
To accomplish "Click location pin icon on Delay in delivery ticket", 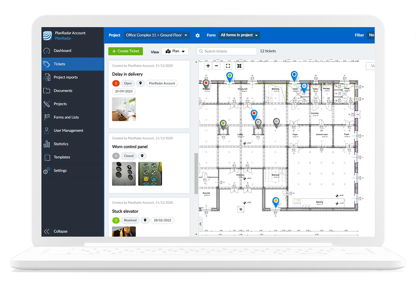I will click(x=141, y=83).
